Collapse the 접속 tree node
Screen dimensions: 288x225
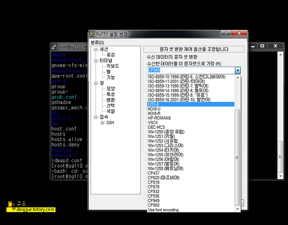pyautogui.click(x=96, y=117)
